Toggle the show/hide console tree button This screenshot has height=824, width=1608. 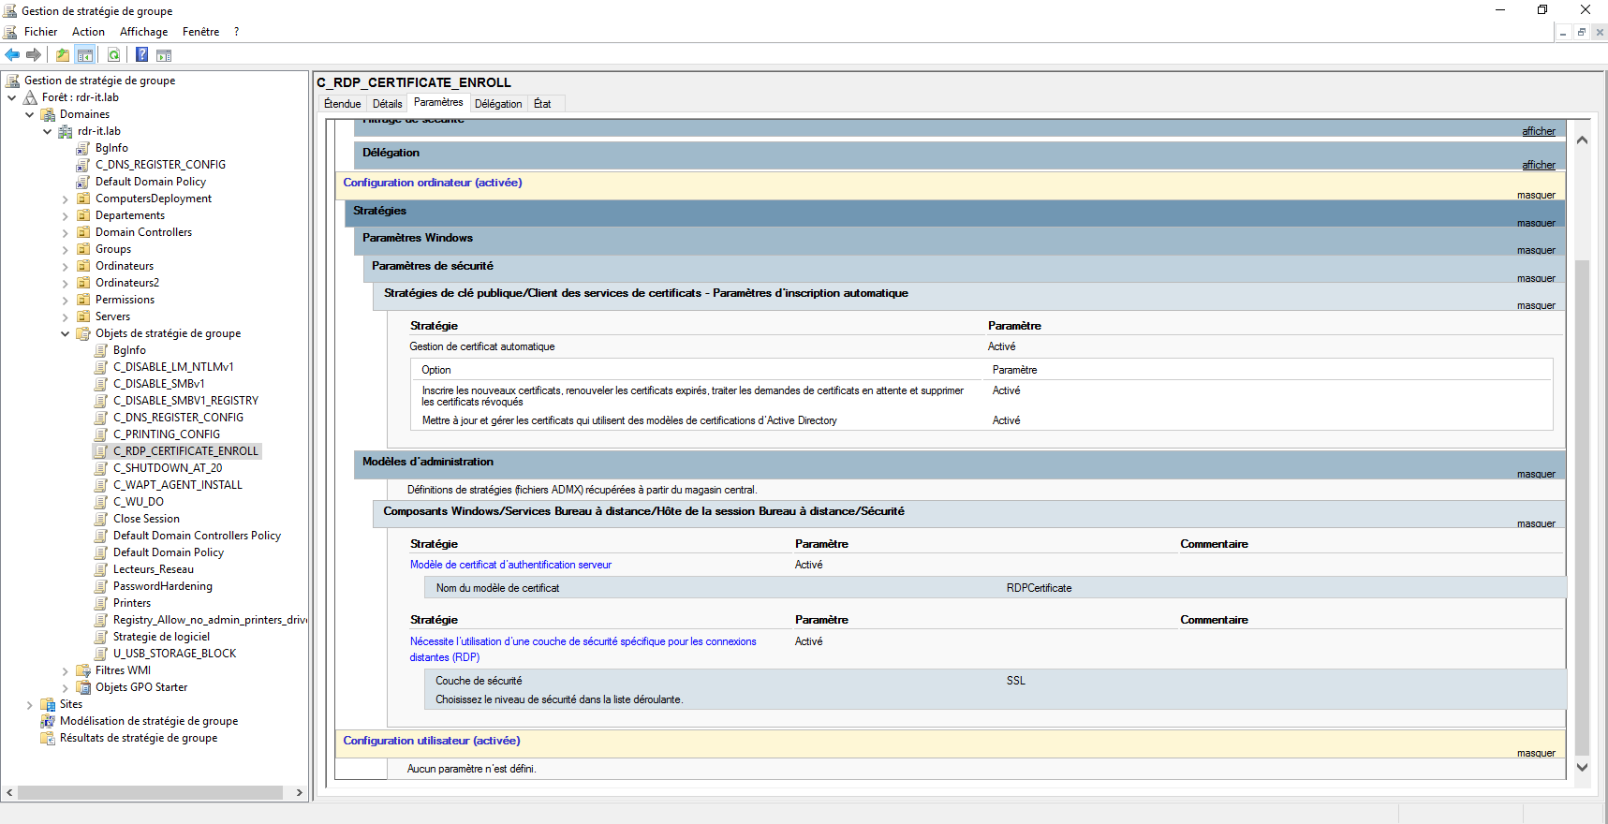click(x=85, y=55)
